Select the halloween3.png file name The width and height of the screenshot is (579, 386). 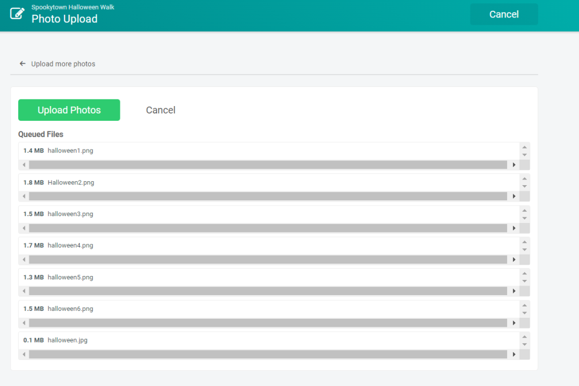[x=70, y=214]
